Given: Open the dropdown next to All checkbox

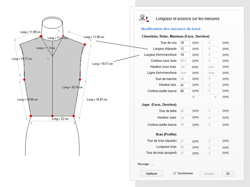Looking at the screenshot, I should click(x=213, y=97).
